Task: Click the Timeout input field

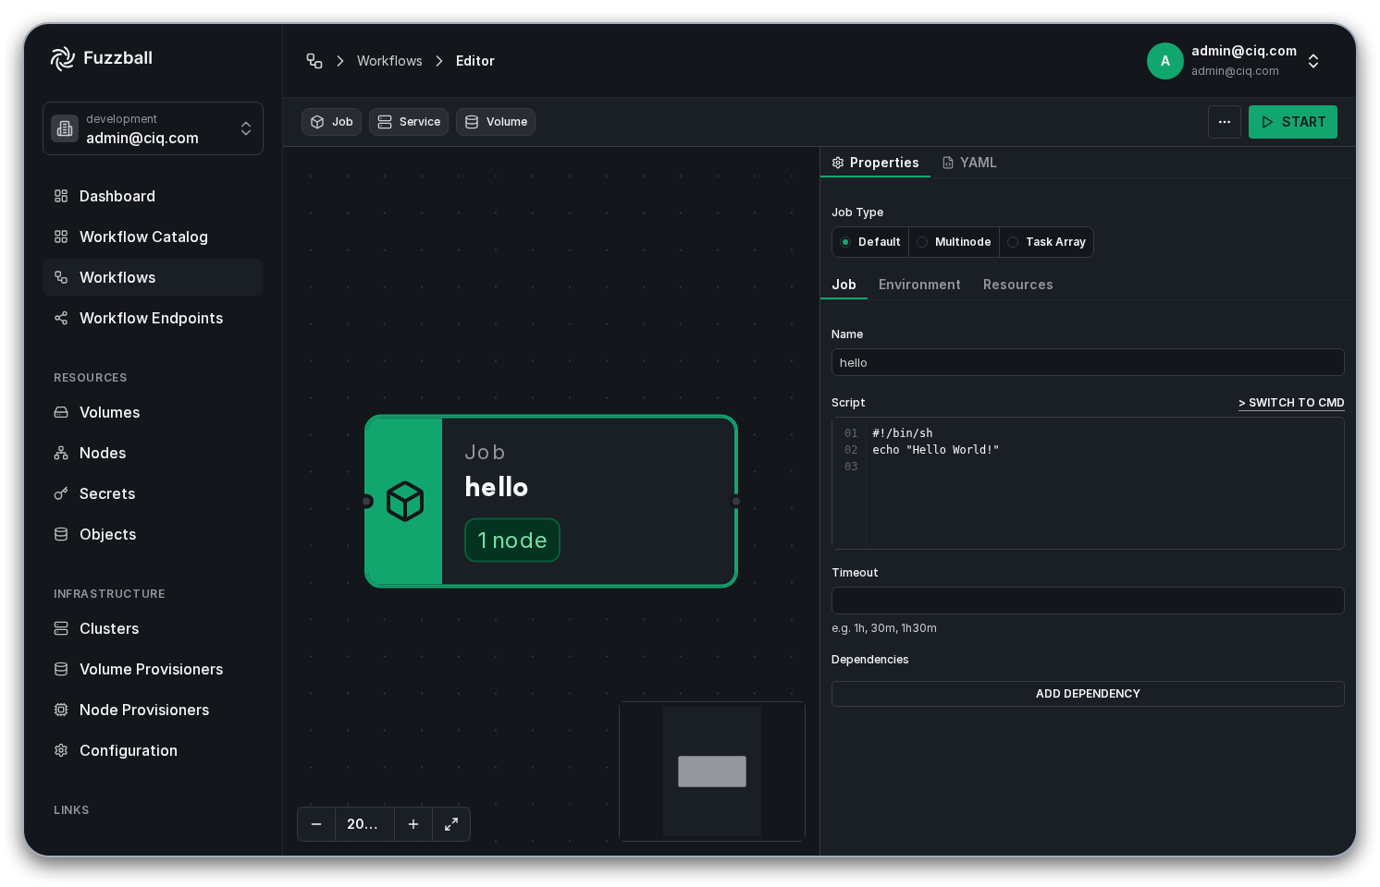Action: (1088, 601)
